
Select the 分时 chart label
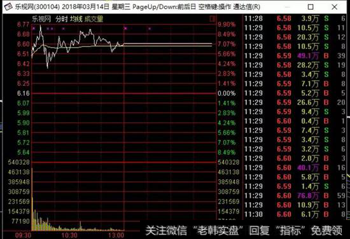pyautogui.click(x=62, y=19)
